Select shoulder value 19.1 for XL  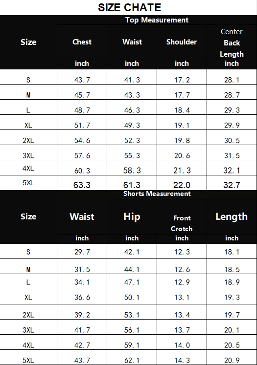[x=182, y=125]
